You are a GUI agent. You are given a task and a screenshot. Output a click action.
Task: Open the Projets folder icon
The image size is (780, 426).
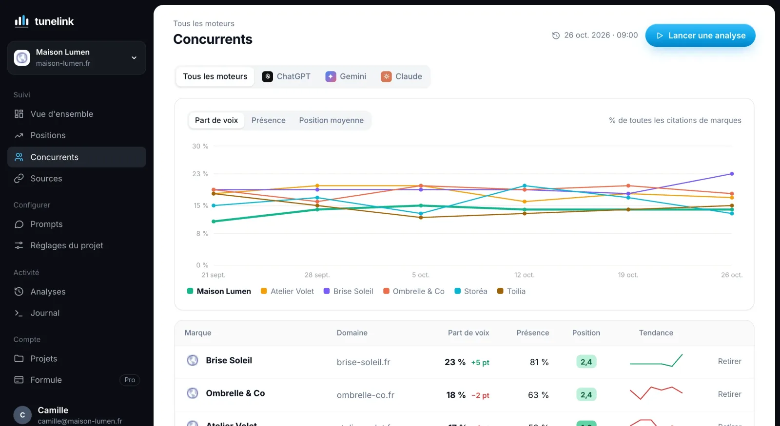[19, 358]
